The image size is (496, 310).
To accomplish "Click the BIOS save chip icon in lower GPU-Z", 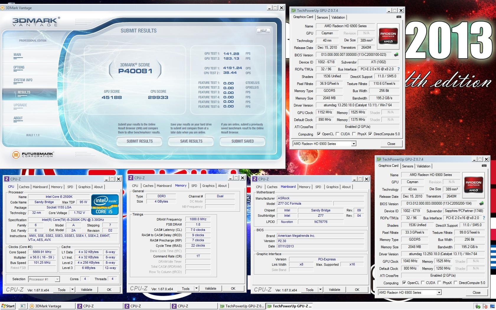I will pyautogui.click(x=481, y=203).
